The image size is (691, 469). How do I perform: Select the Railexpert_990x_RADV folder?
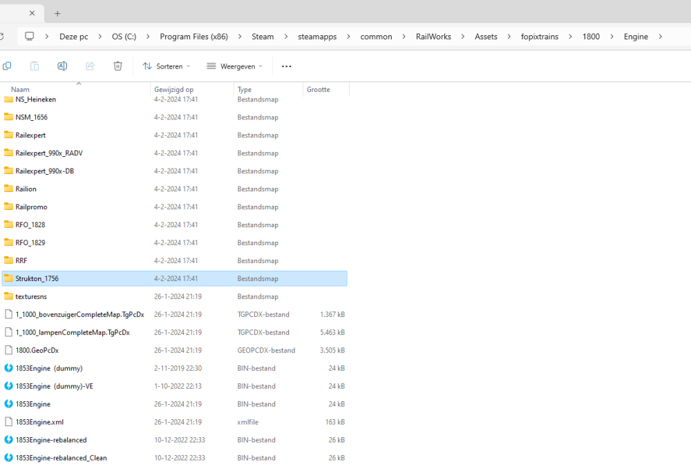pos(48,153)
